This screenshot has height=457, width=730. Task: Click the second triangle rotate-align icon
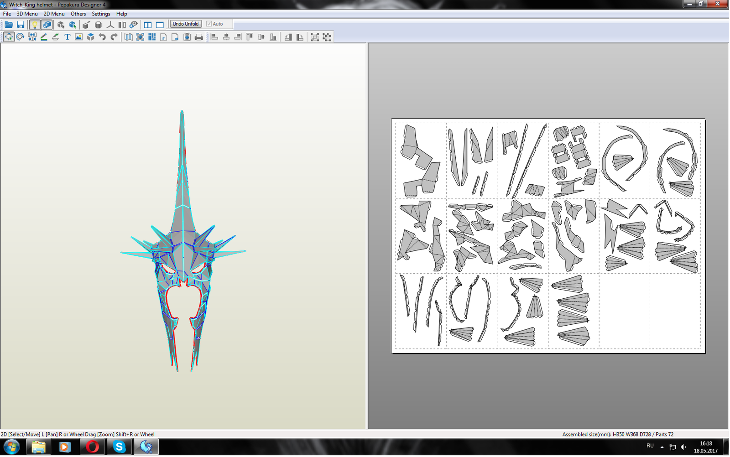pos(300,37)
